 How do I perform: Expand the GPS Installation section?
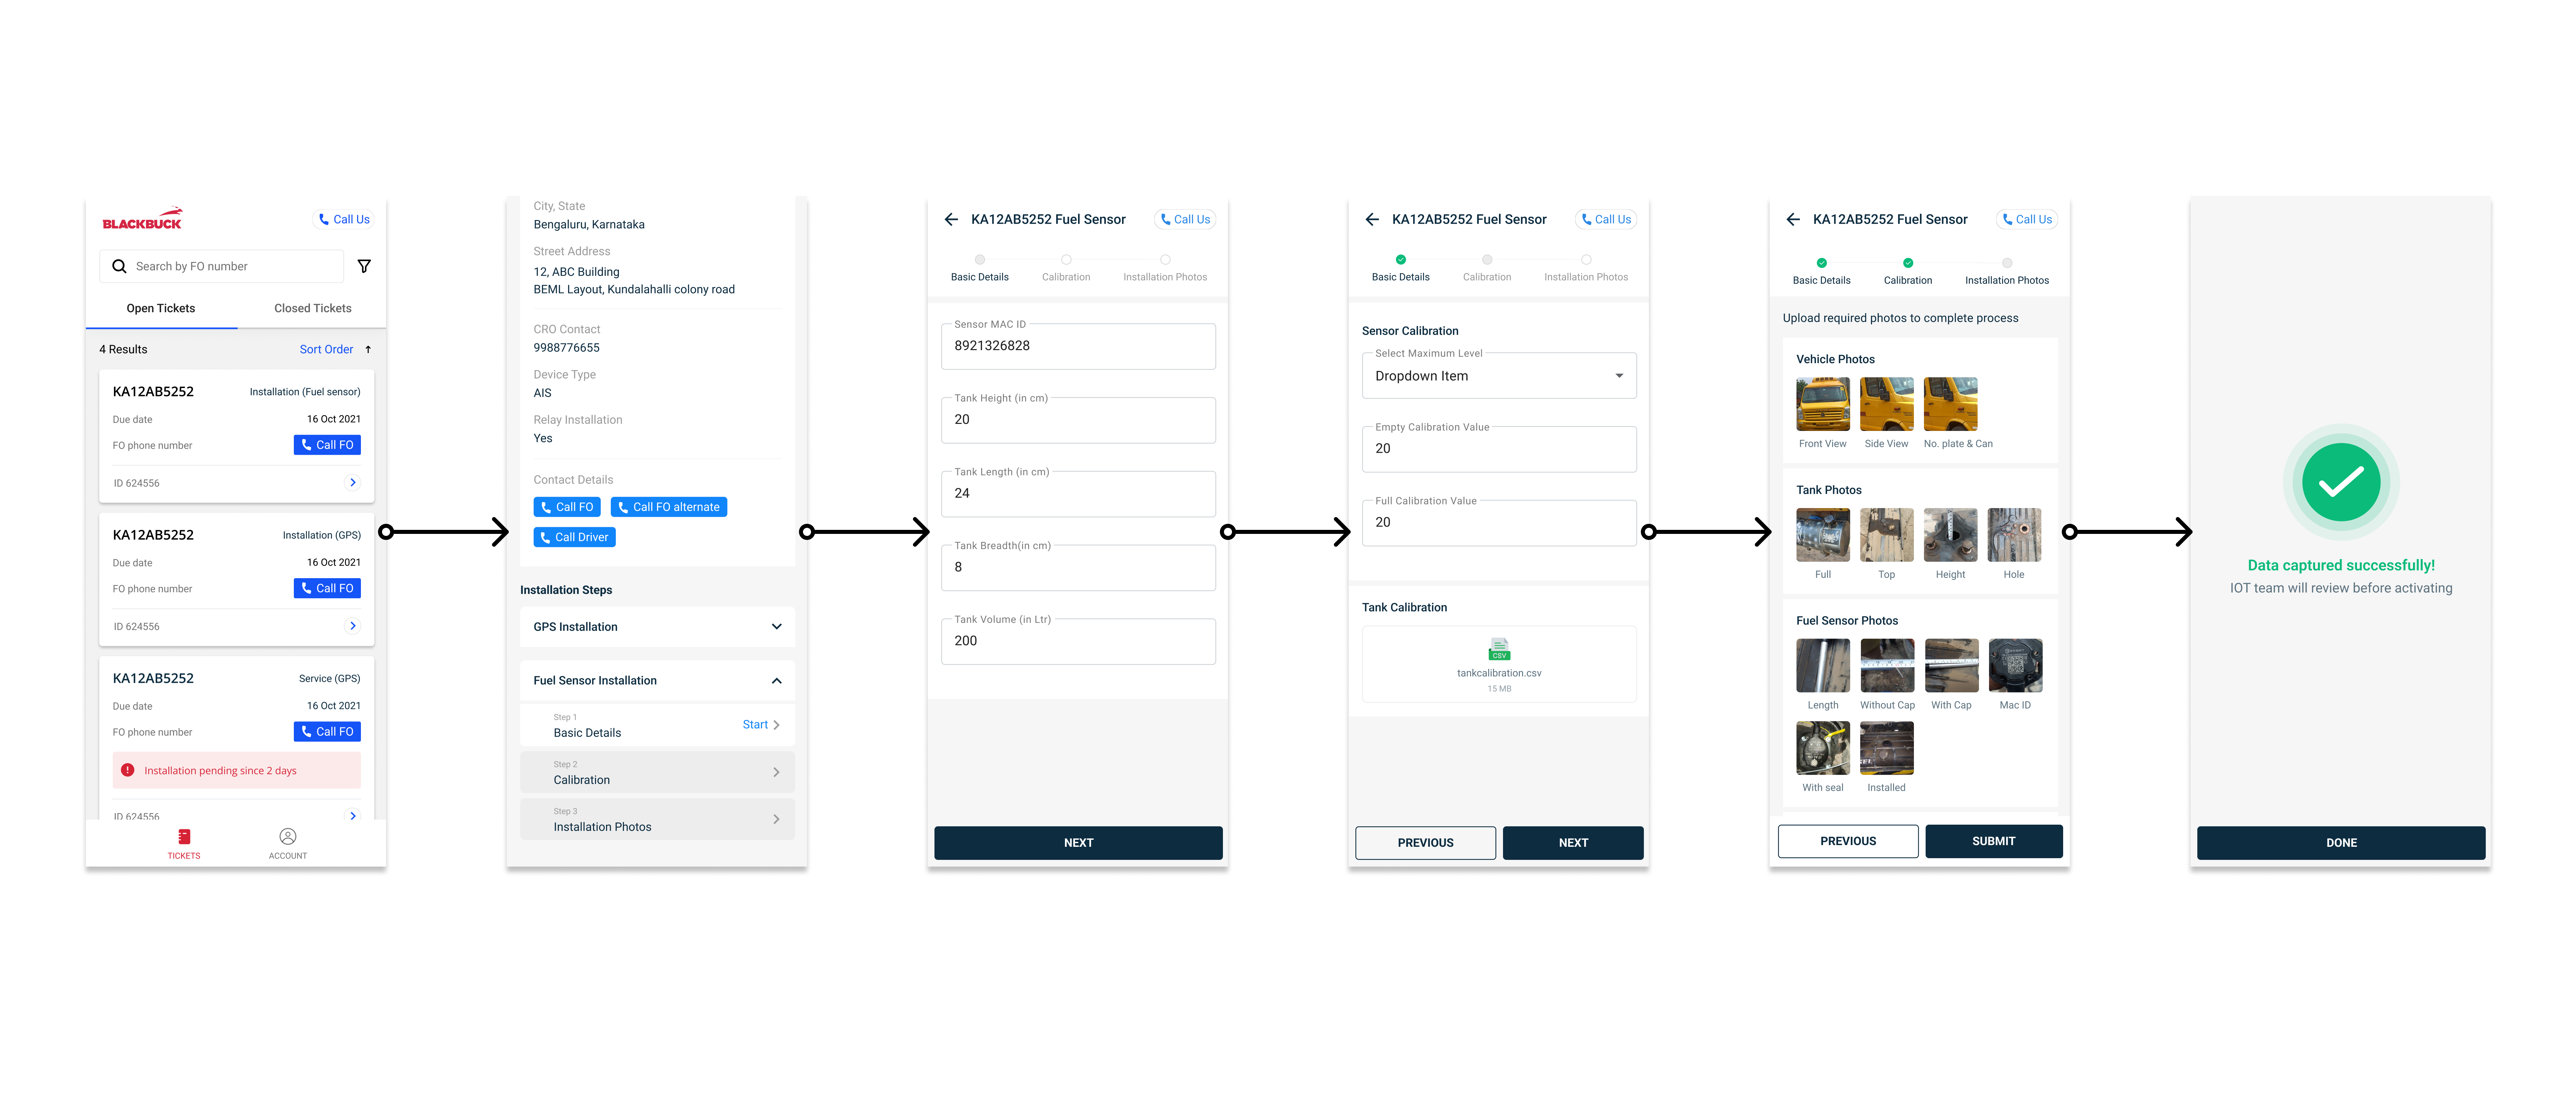tap(657, 627)
